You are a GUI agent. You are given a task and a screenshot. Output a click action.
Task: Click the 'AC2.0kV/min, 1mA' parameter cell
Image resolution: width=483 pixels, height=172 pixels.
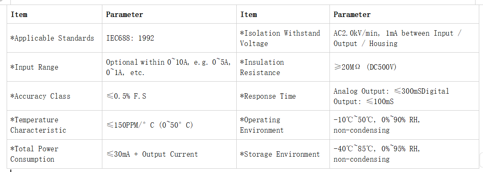pos(404,38)
